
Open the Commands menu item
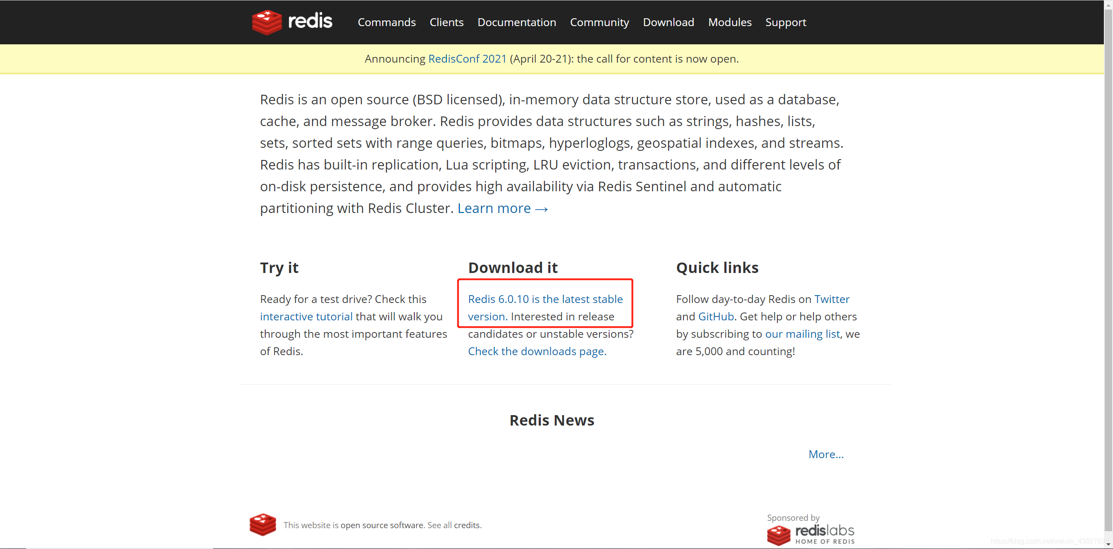point(387,22)
